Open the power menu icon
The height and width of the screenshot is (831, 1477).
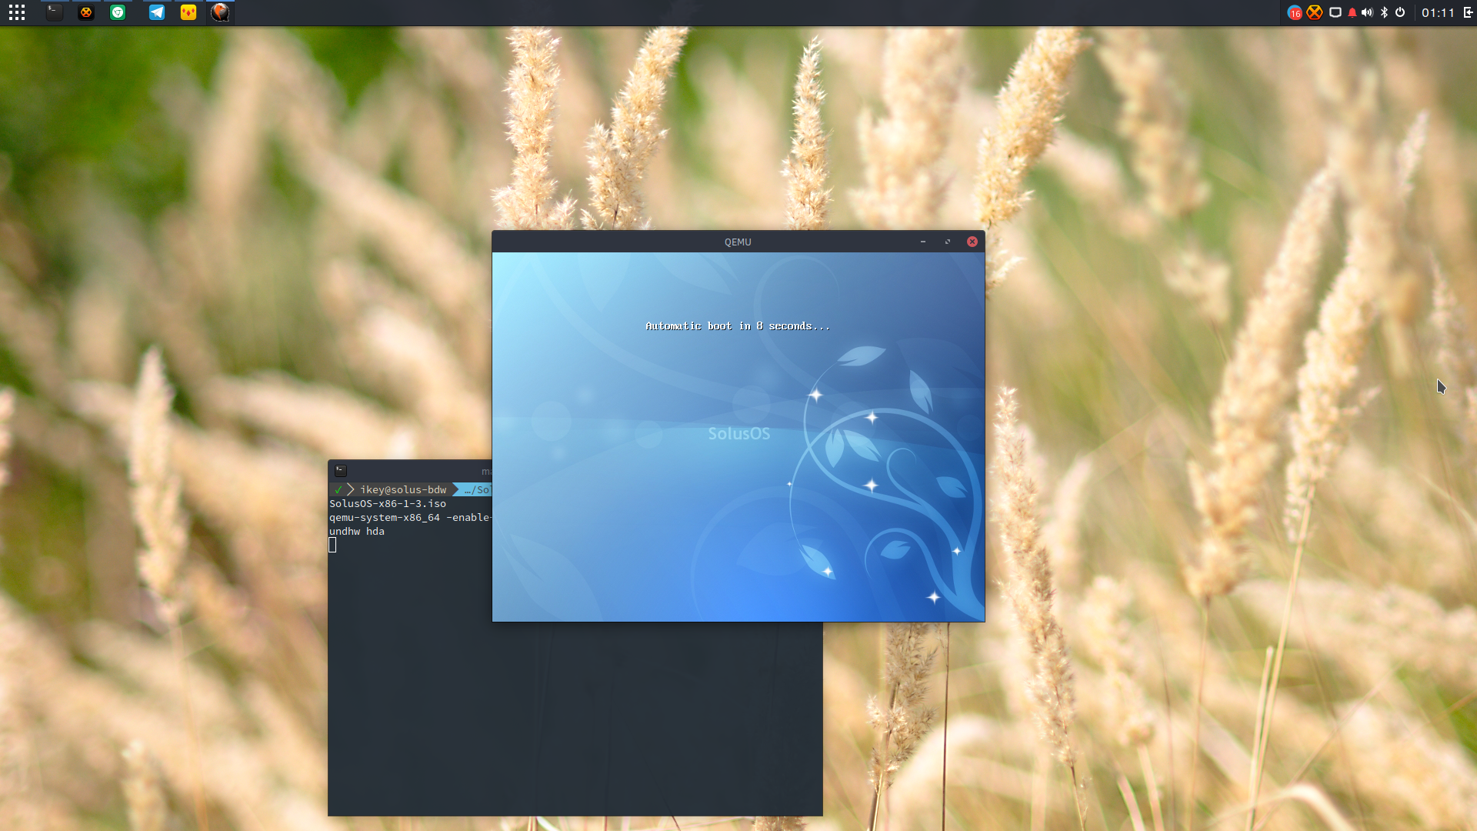1400,12
